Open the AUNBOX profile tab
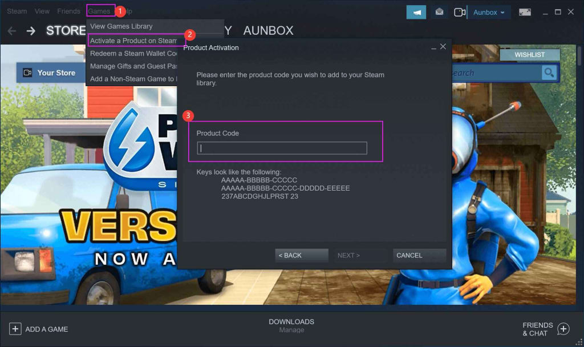This screenshot has width=584, height=347. [268, 31]
